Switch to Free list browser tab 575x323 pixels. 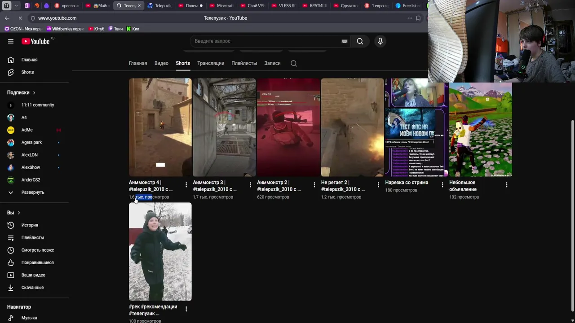click(x=407, y=6)
